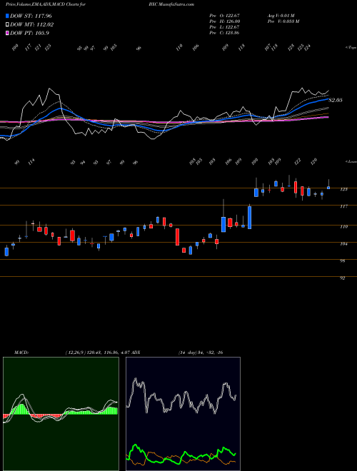Viewport: 357px width, 471px height.
Task: Click the 98 price axis label
Action: (x=343, y=261)
